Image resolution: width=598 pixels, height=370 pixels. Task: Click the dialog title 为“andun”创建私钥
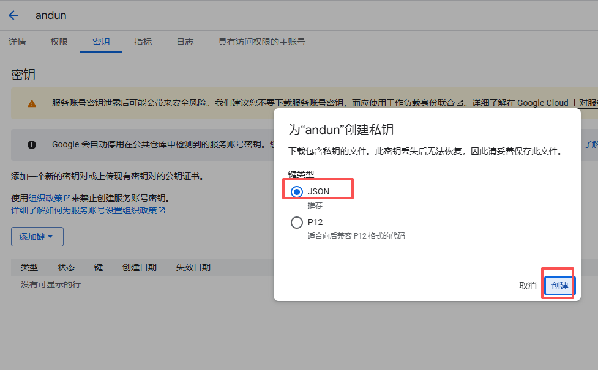[341, 130]
